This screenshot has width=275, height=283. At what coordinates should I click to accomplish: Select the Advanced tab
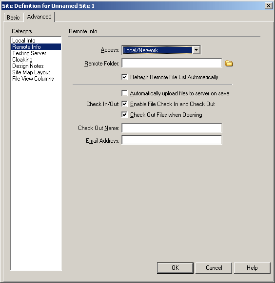click(39, 17)
